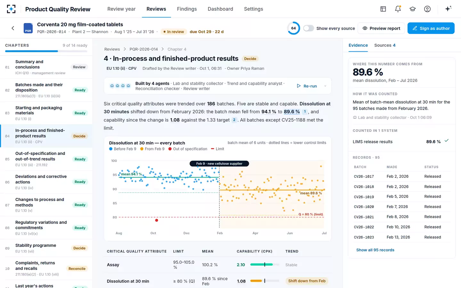Open Batches made and their disposition chapter
The image size is (461, 288).
(x=46, y=90)
